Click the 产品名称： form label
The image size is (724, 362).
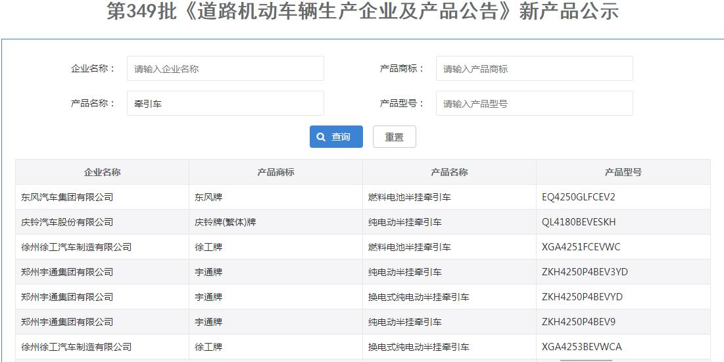(x=93, y=103)
